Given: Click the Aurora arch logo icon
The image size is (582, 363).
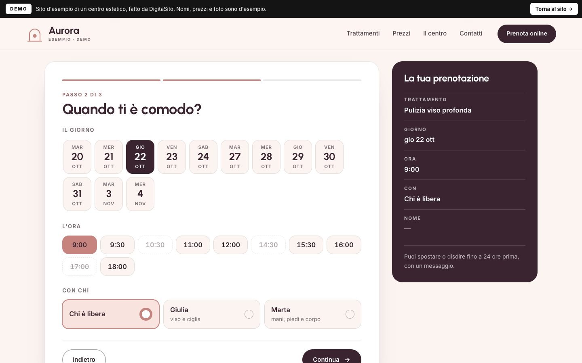Looking at the screenshot, I should coord(35,35).
